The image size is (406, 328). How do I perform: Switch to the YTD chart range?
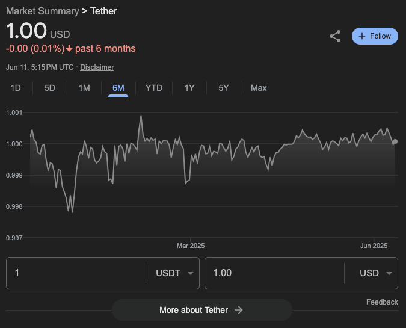154,88
